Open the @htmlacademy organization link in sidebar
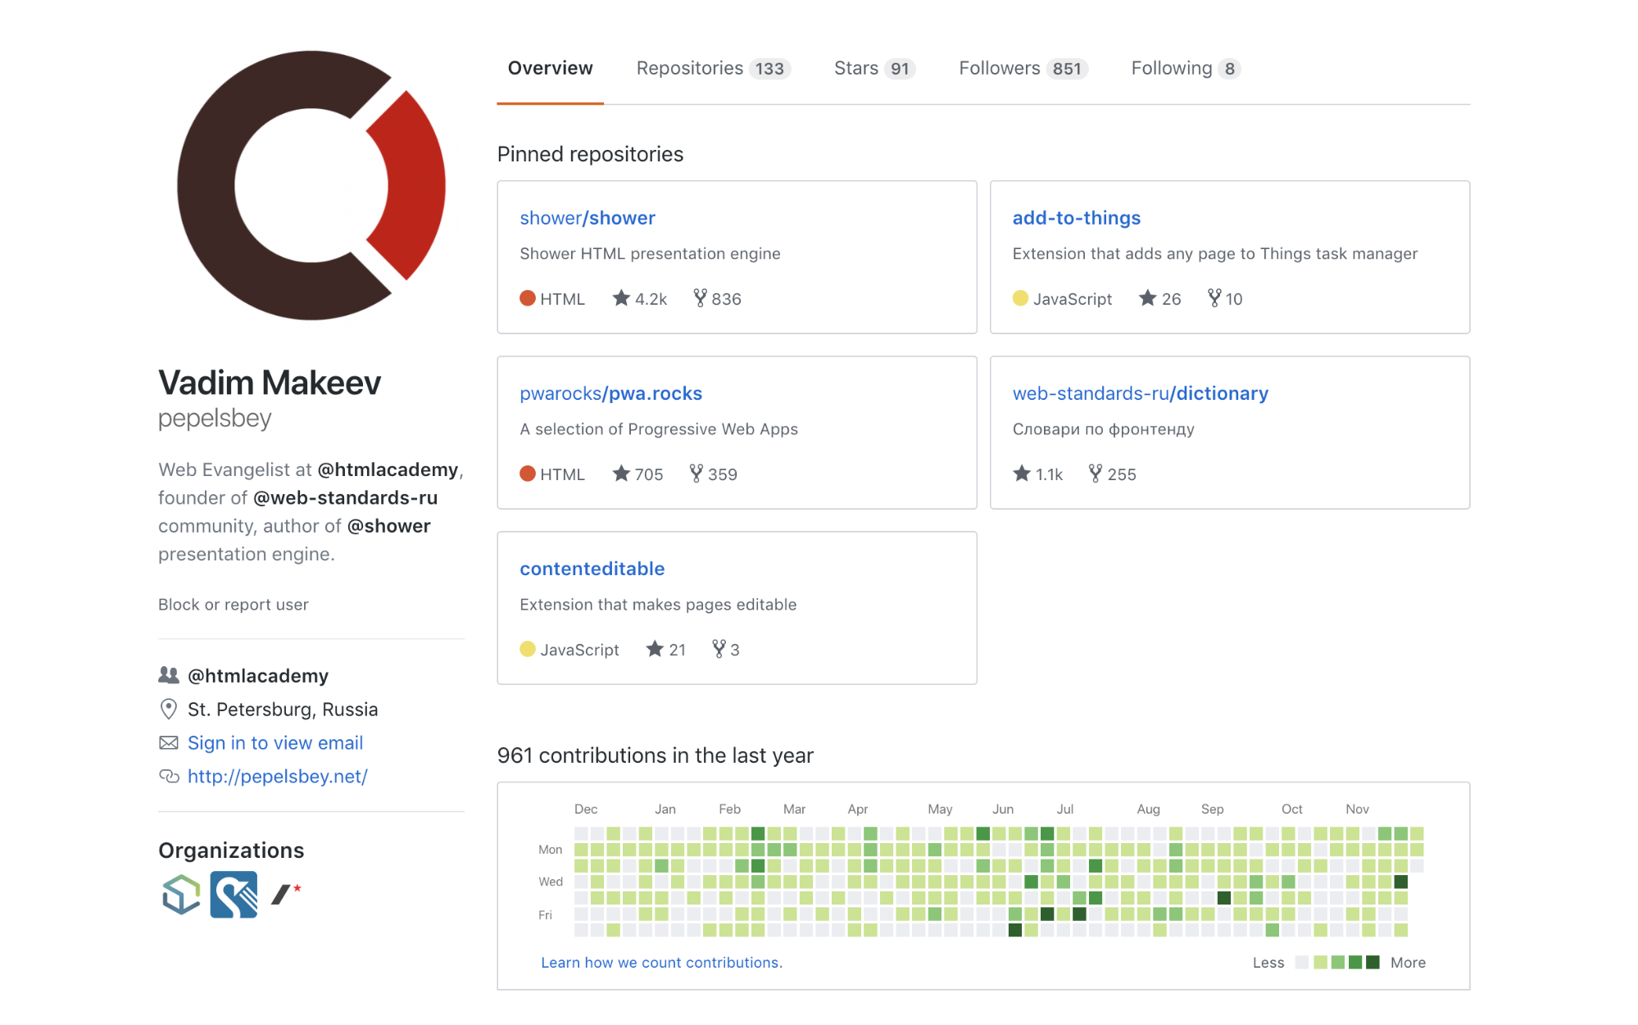Screen dimensions: 1638x1025 258,675
